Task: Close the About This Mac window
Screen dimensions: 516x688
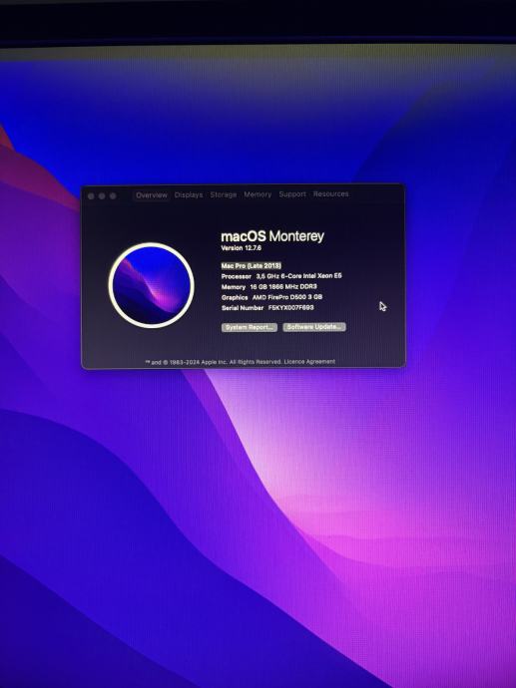Action: coord(91,196)
